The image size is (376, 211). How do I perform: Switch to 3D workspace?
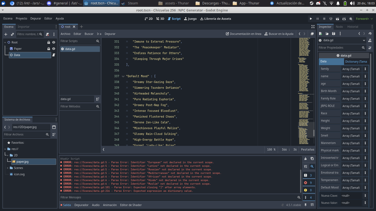(160, 19)
